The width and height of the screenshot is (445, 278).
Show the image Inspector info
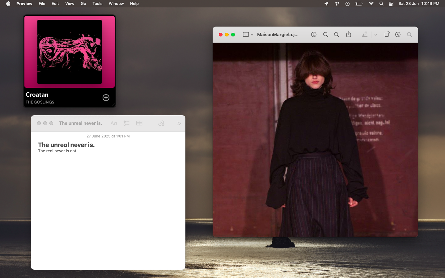pyautogui.click(x=314, y=35)
